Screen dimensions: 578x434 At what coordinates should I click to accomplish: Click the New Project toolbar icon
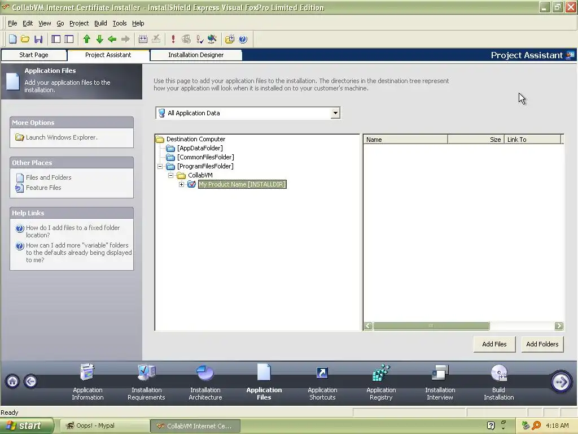pos(12,39)
